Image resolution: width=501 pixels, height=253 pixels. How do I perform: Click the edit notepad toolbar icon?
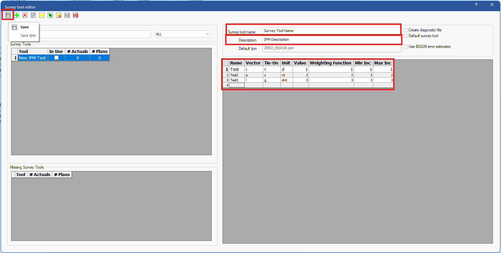point(33,15)
